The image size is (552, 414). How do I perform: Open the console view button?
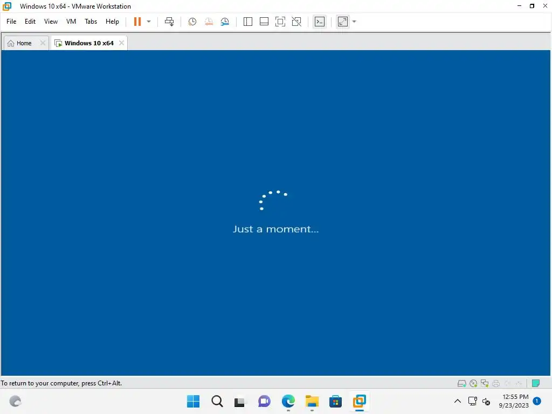point(320,22)
